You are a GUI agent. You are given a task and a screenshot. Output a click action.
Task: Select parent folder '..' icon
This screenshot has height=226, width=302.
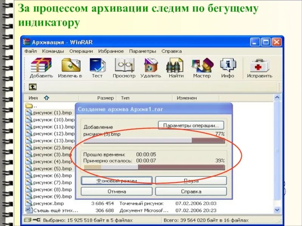tap(29, 105)
